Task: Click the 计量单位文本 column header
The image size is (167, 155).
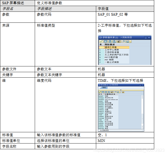Action: (112, 94)
